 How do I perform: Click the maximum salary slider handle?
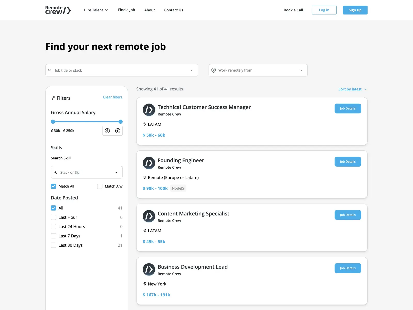121,122
